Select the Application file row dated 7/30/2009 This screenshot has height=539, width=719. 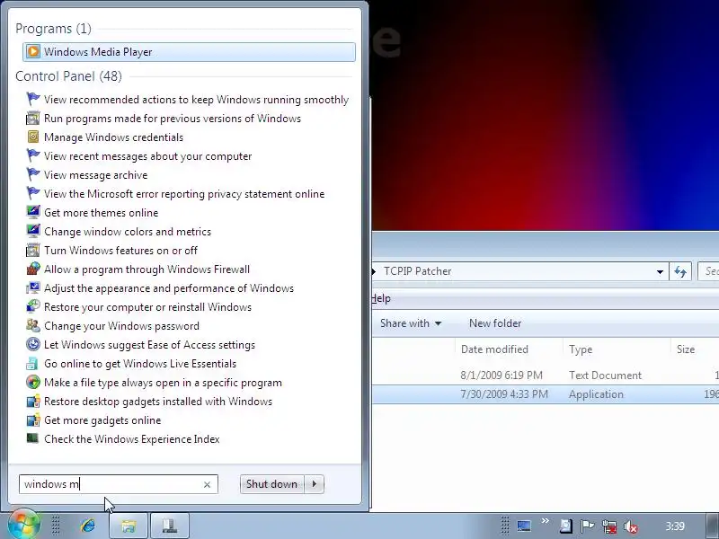click(x=546, y=394)
